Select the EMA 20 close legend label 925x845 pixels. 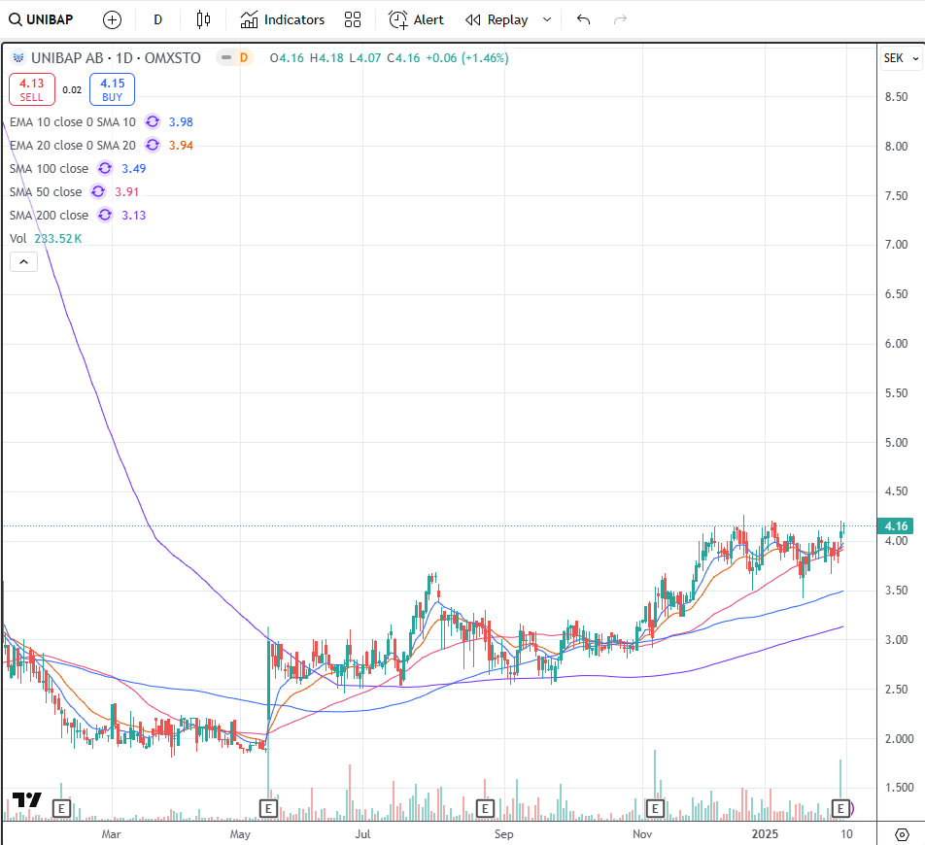pyautogui.click(x=73, y=145)
